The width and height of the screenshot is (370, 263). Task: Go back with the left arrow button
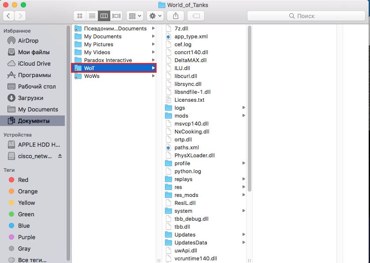click(x=8, y=16)
